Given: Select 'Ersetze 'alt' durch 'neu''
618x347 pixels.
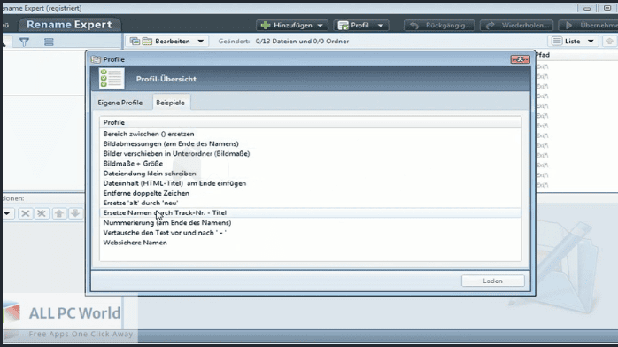Looking at the screenshot, I should [310, 203].
